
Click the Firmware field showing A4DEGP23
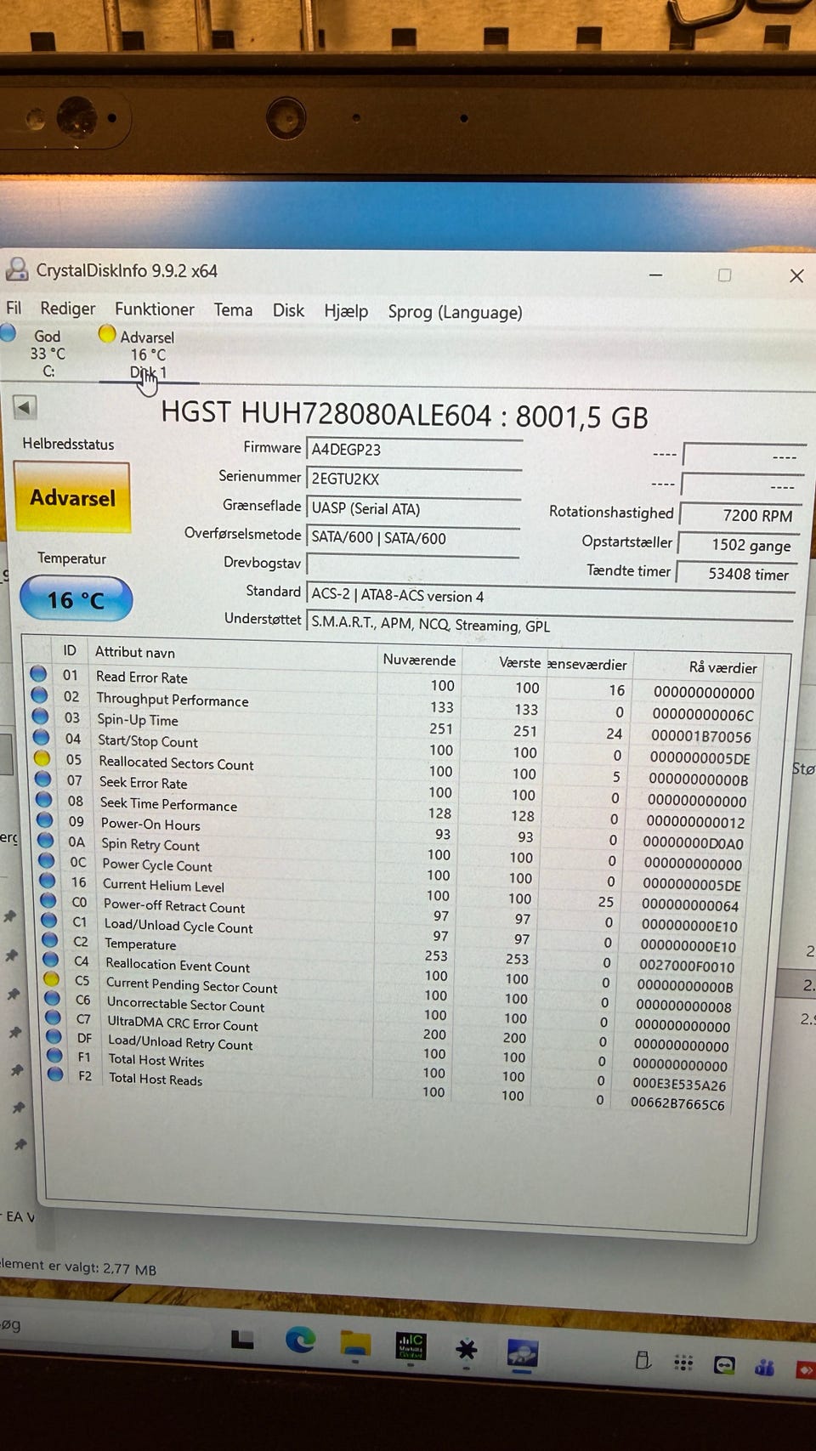[414, 451]
